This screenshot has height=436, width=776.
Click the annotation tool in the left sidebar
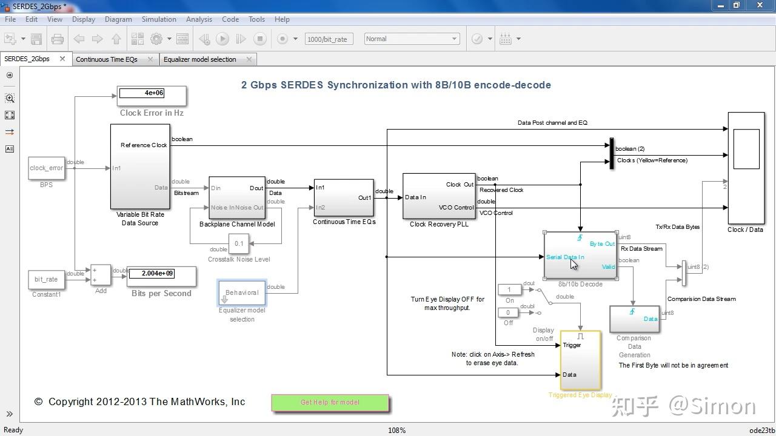pos(10,149)
